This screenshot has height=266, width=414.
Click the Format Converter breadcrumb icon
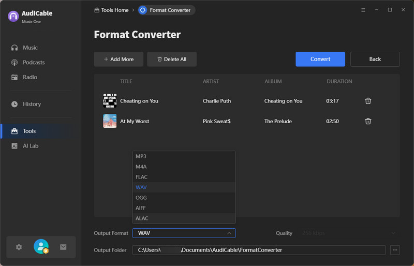[x=143, y=10]
